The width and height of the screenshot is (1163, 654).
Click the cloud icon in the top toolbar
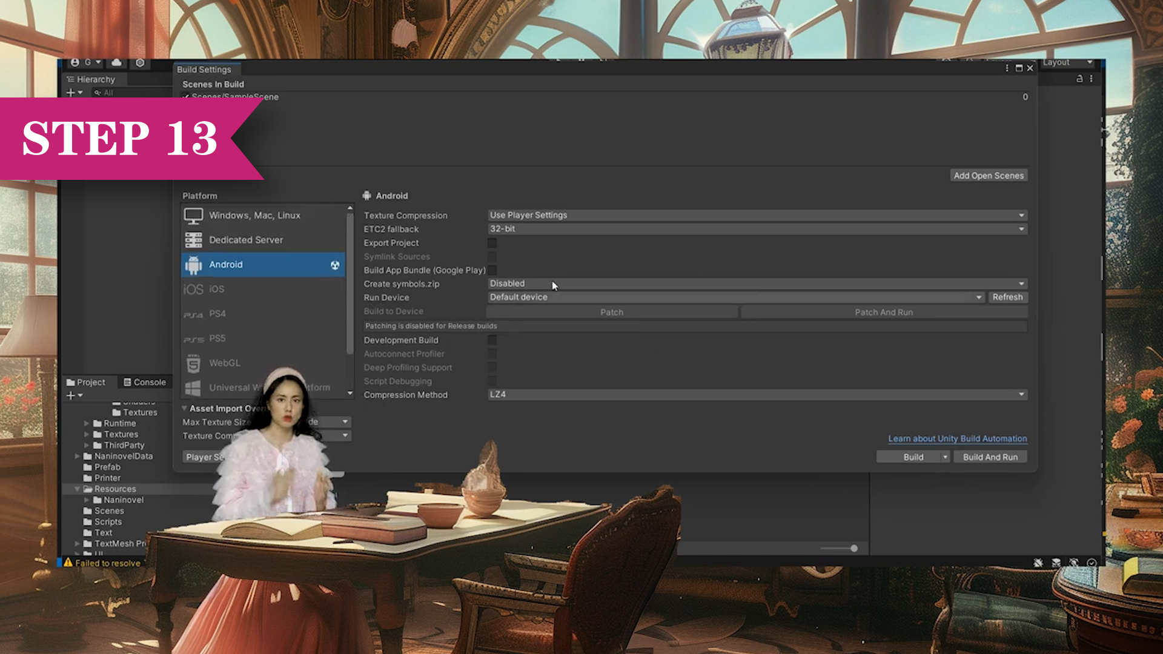(116, 62)
